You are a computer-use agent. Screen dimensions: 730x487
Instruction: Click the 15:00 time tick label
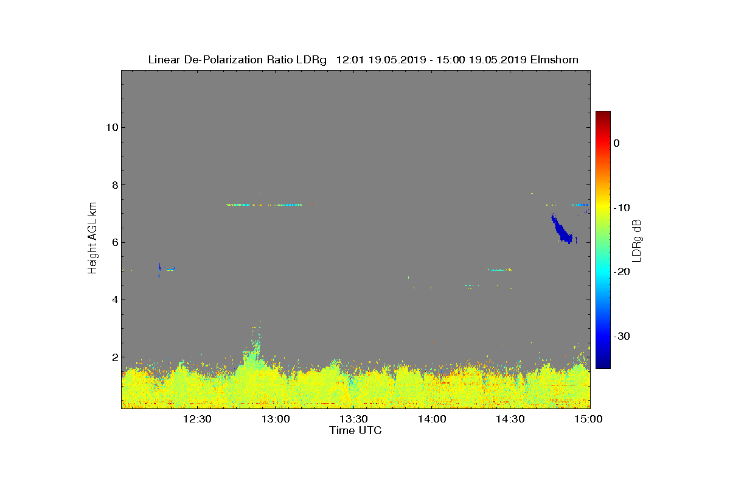(588, 419)
